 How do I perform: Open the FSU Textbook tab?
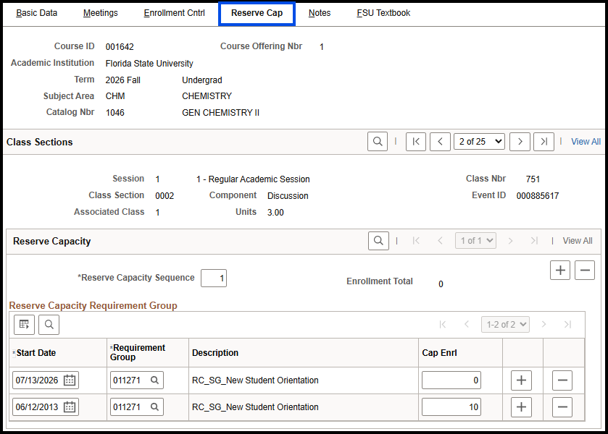(383, 13)
